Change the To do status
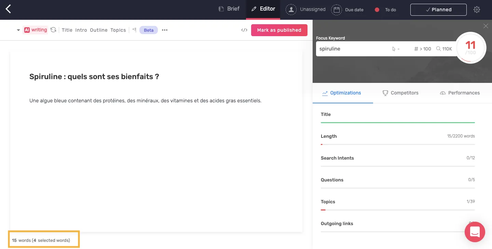The image size is (492, 249). (x=386, y=10)
